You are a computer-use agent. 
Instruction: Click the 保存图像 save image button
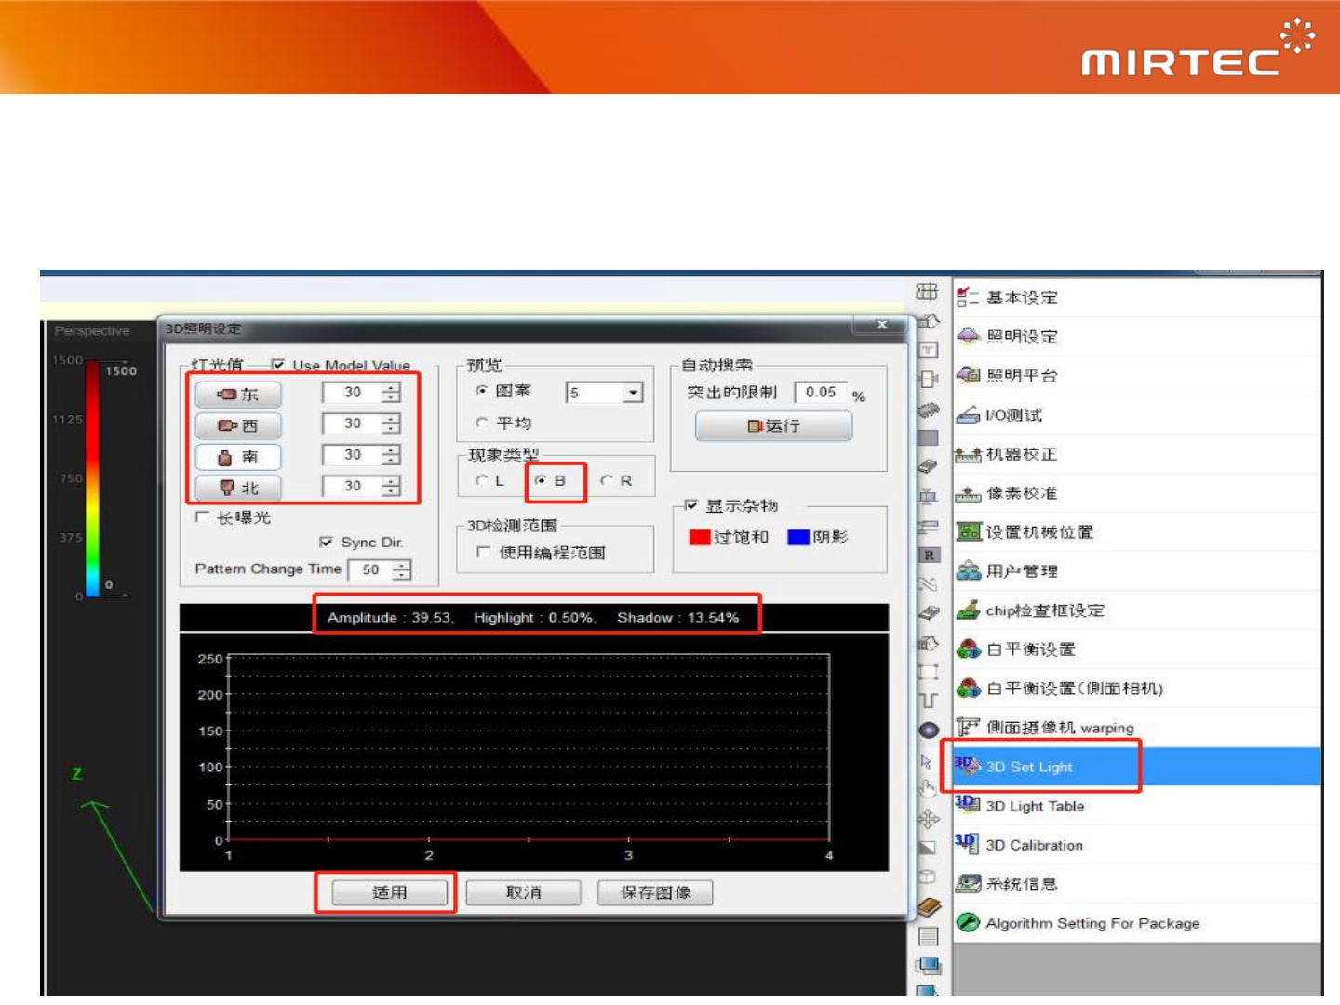pos(655,892)
